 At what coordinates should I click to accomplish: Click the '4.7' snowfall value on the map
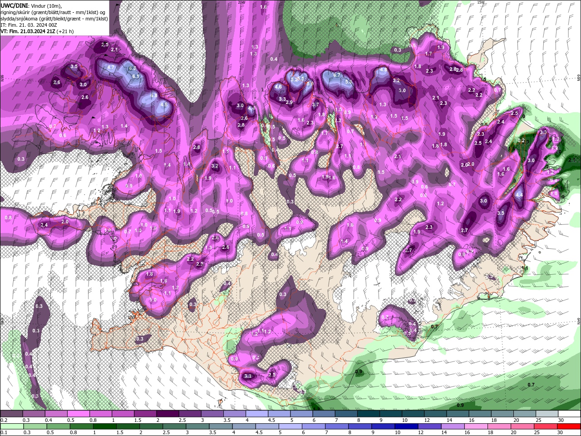(110, 67)
